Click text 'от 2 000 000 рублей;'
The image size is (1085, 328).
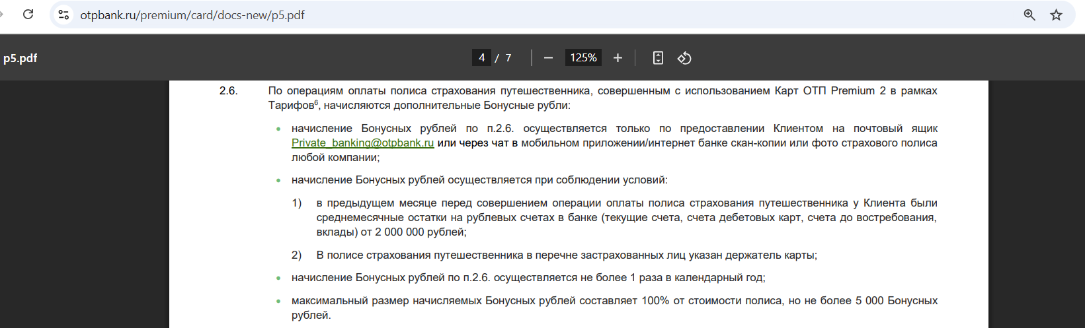413,232
